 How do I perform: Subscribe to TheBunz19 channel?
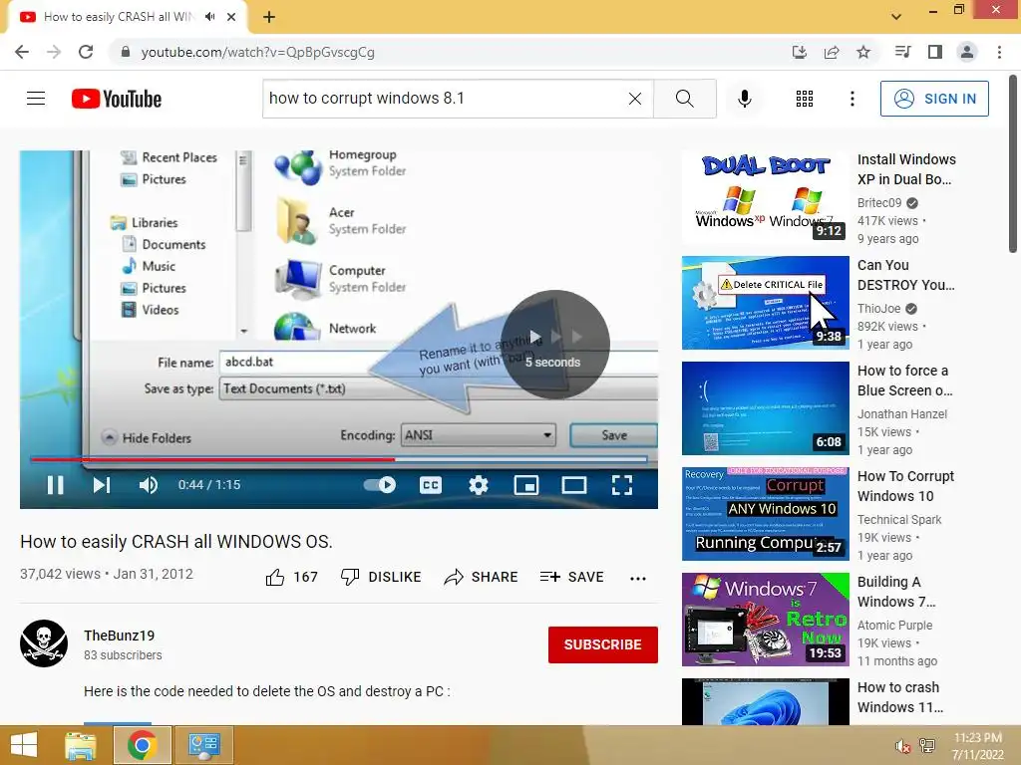pyautogui.click(x=603, y=644)
